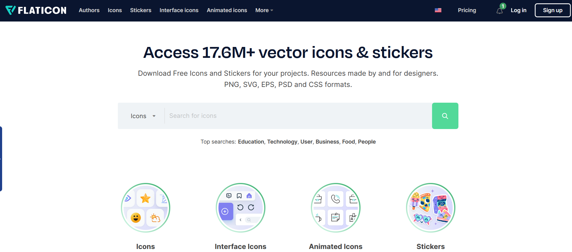This screenshot has height=252, width=572.
Task: Open the notifications bell
Action: pyautogui.click(x=500, y=11)
